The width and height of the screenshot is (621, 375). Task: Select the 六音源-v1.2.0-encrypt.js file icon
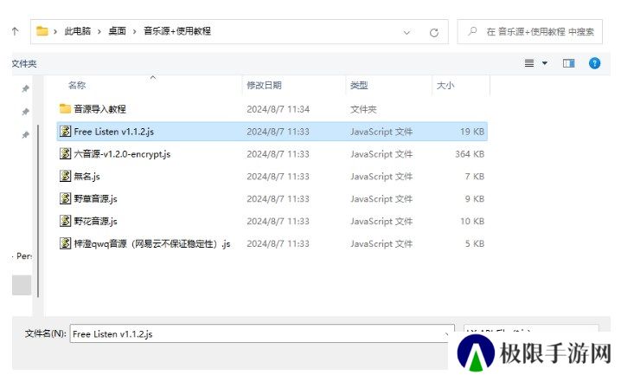coord(66,153)
